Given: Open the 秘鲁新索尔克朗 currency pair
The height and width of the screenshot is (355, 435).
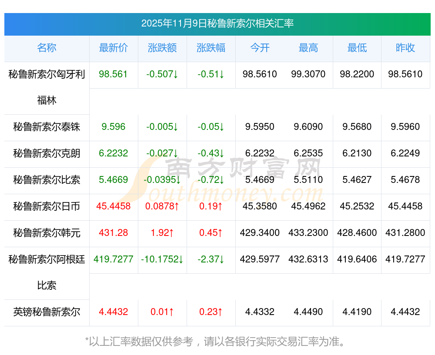Looking at the screenshot, I should [47, 153].
